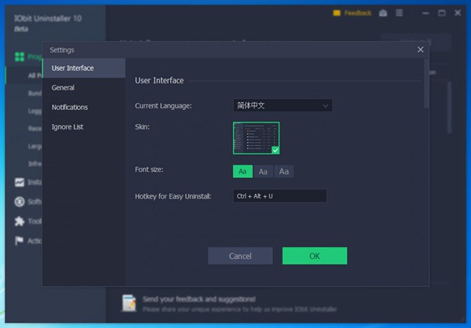Minimize the IObit Uninstaller window
Image resolution: width=471 pixels, height=328 pixels.
tap(425, 13)
